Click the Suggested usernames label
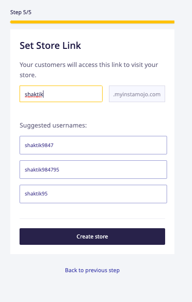 pyautogui.click(x=53, y=126)
